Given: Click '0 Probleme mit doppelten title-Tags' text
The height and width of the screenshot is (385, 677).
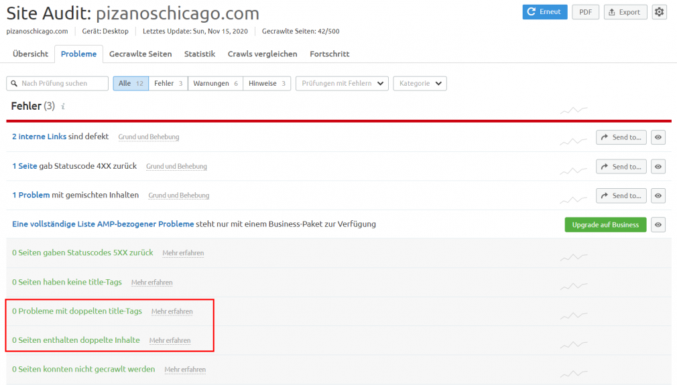Looking at the screenshot, I should [77, 311].
